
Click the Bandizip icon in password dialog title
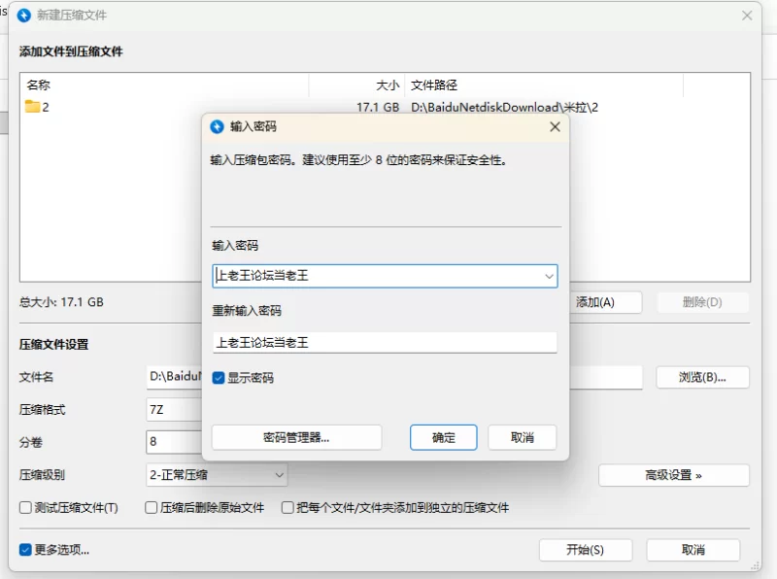pyautogui.click(x=216, y=126)
